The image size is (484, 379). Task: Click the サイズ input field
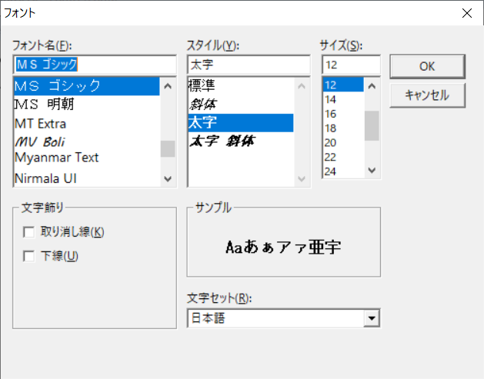(x=351, y=65)
